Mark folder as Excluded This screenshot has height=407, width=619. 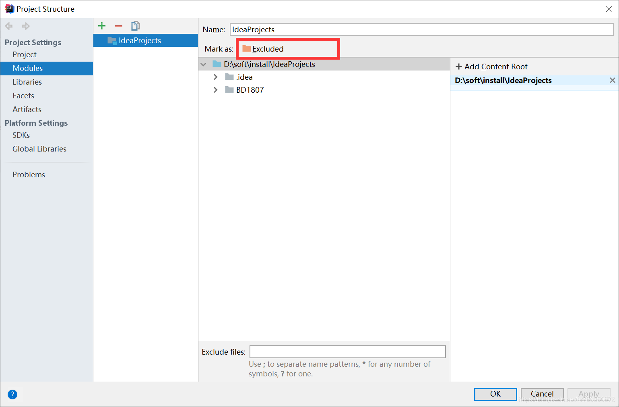pyautogui.click(x=263, y=49)
